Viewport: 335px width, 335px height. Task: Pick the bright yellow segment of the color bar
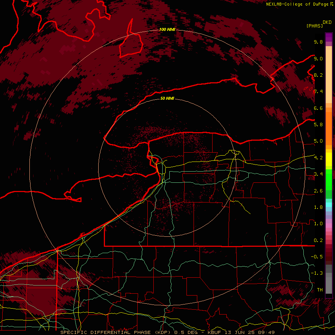329,159
